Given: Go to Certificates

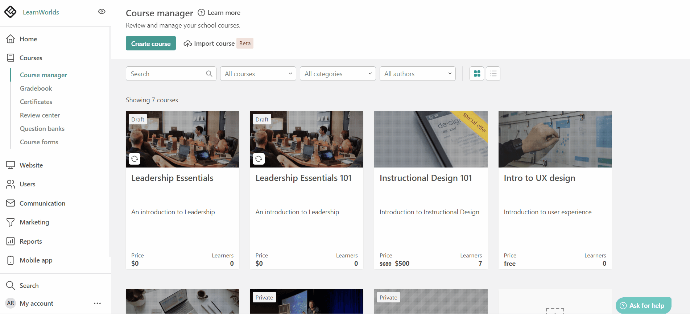Looking at the screenshot, I should click(x=36, y=102).
